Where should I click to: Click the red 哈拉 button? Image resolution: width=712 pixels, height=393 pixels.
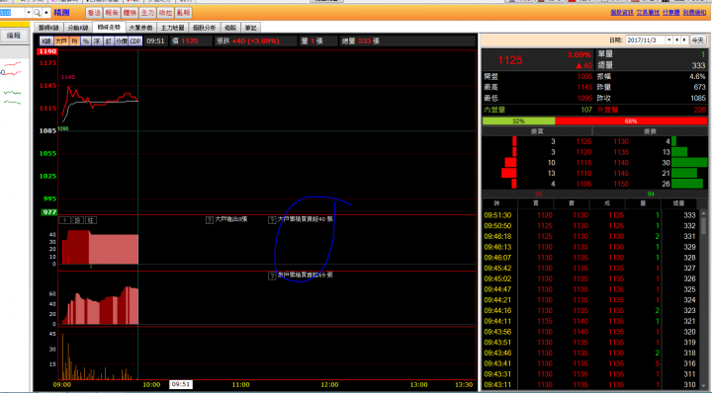point(166,13)
